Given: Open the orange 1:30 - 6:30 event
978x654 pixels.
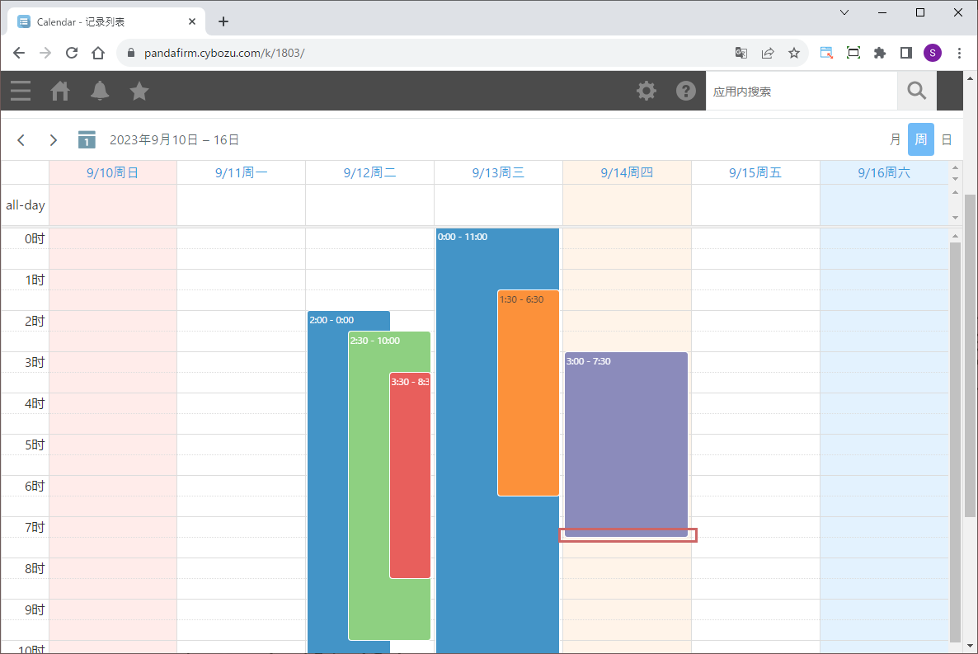Looking at the screenshot, I should tap(528, 393).
